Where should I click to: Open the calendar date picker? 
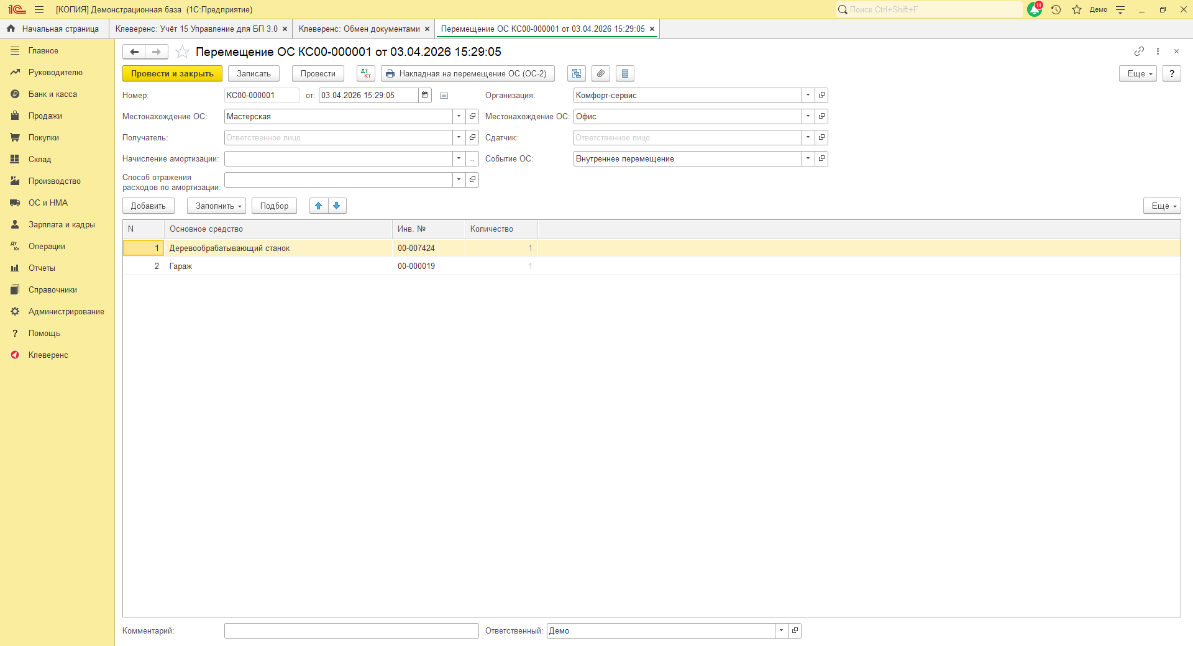click(425, 95)
